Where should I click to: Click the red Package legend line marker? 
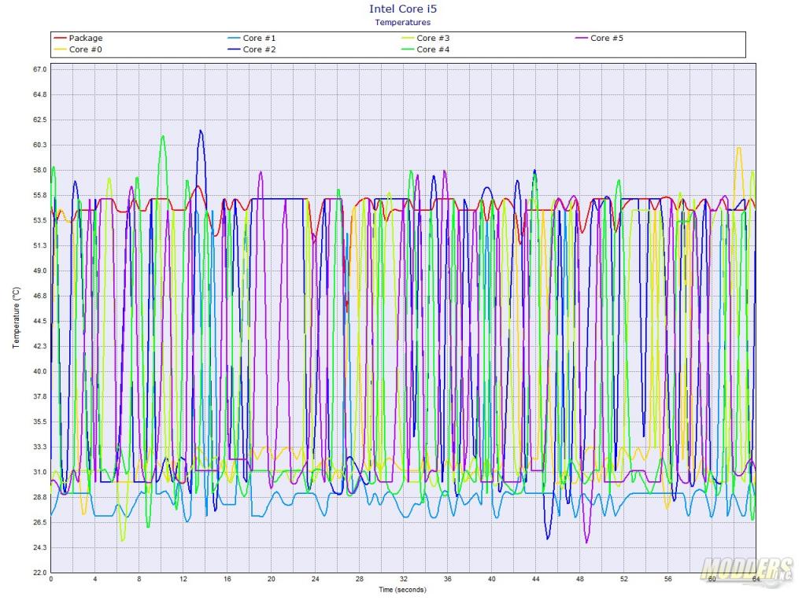(x=60, y=38)
